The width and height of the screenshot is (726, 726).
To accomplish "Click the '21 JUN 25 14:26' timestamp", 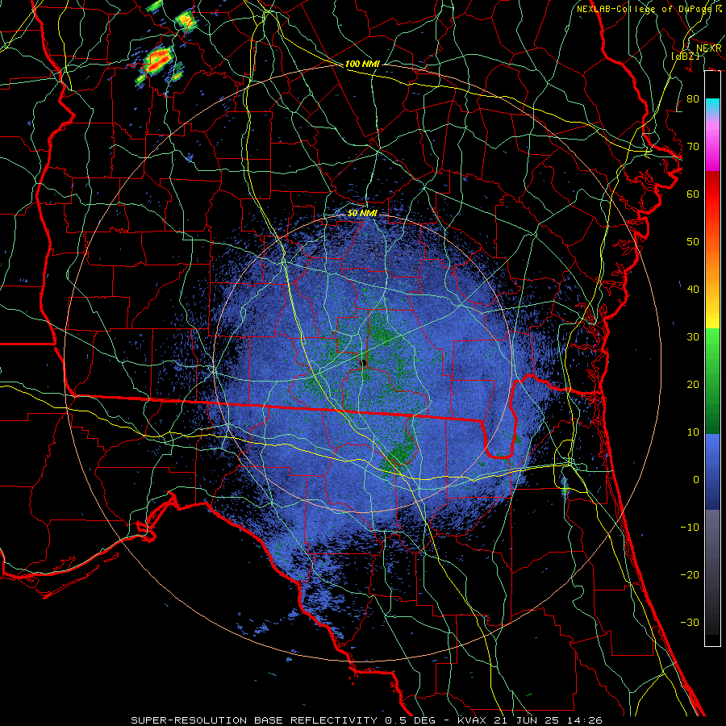I will point(550,720).
